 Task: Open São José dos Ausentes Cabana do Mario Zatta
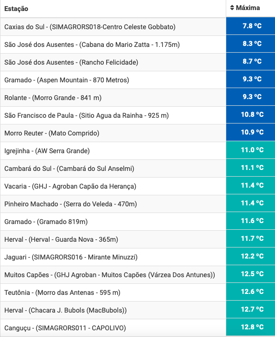point(92,45)
